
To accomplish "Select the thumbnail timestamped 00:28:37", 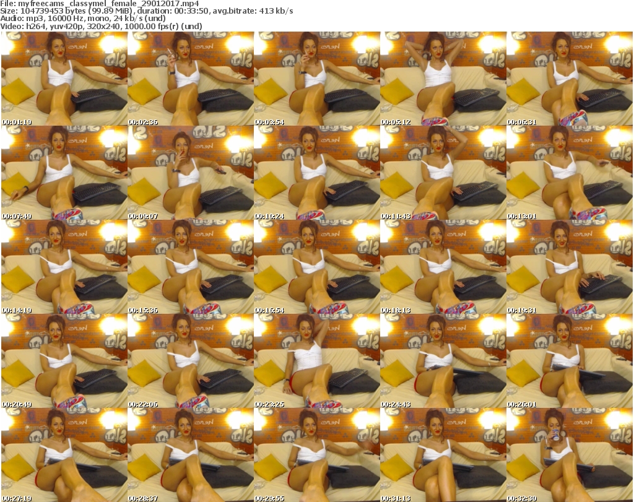I will point(191,455).
